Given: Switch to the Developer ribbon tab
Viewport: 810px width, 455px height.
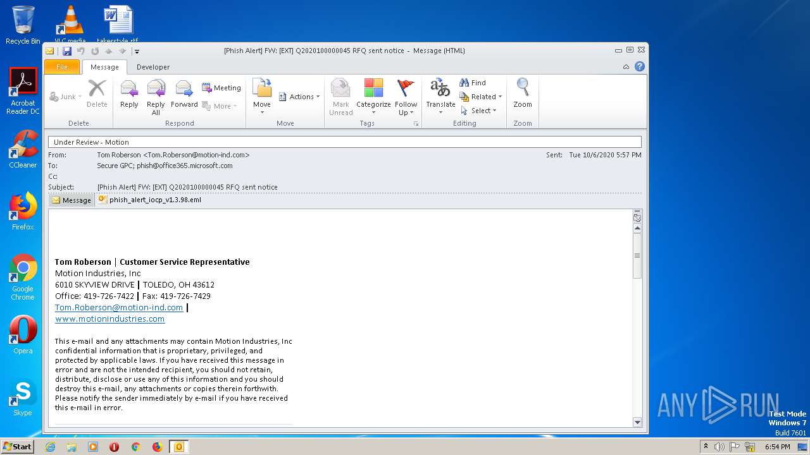Looking at the screenshot, I should click(x=153, y=67).
